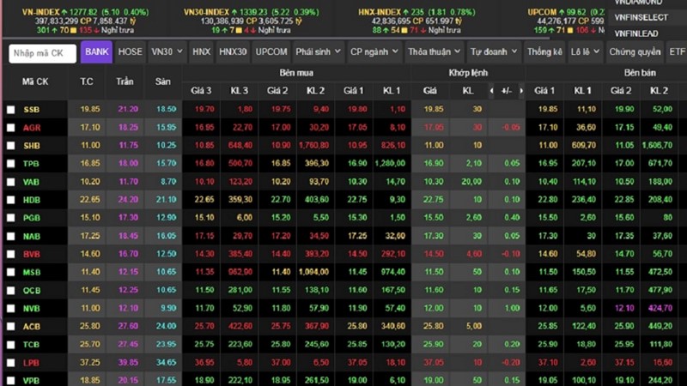Click the LPB stock symbol
687x386 pixels.
pyautogui.click(x=31, y=363)
